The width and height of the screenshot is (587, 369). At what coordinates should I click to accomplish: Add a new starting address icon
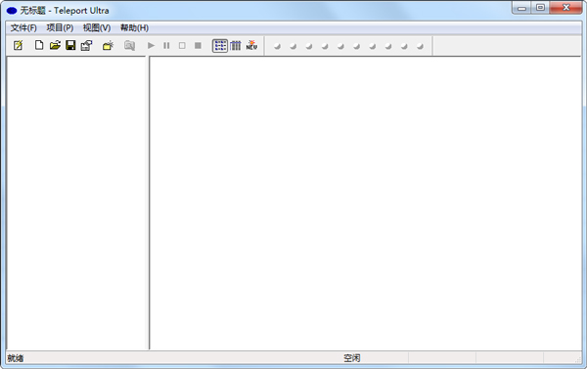(x=108, y=45)
